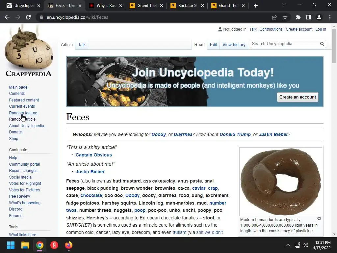The image size is (337, 253).
Task: Close the Rockstar tab
Action: [202, 6]
